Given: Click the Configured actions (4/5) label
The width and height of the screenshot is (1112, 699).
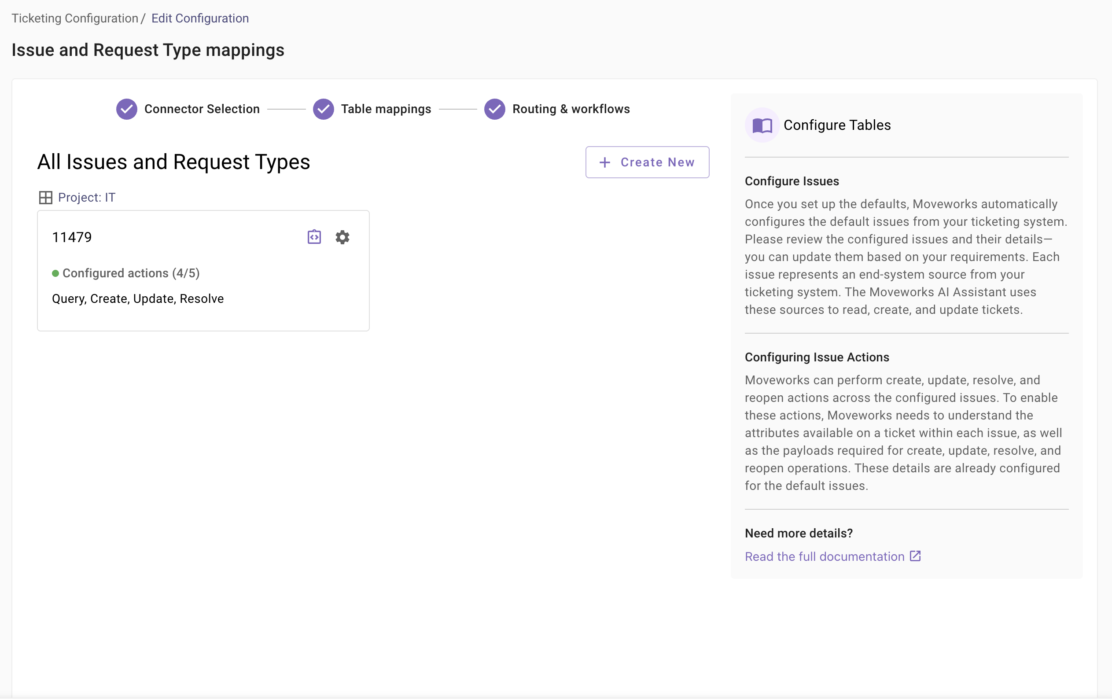Looking at the screenshot, I should click(131, 273).
